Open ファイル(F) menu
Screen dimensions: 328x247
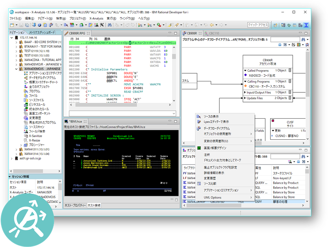(x=15, y=19)
